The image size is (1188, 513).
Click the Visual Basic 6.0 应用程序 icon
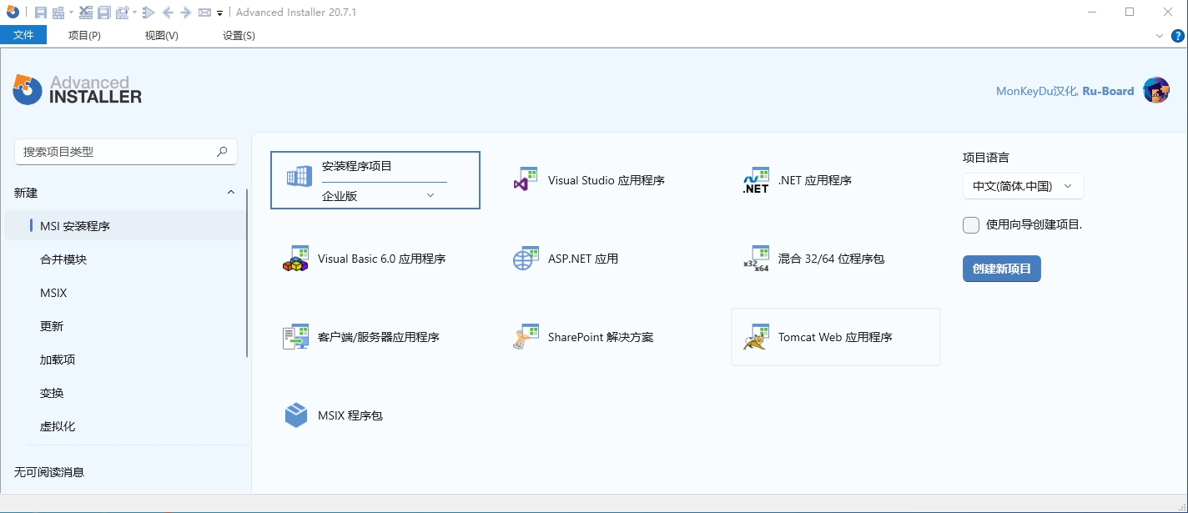pyautogui.click(x=295, y=259)
